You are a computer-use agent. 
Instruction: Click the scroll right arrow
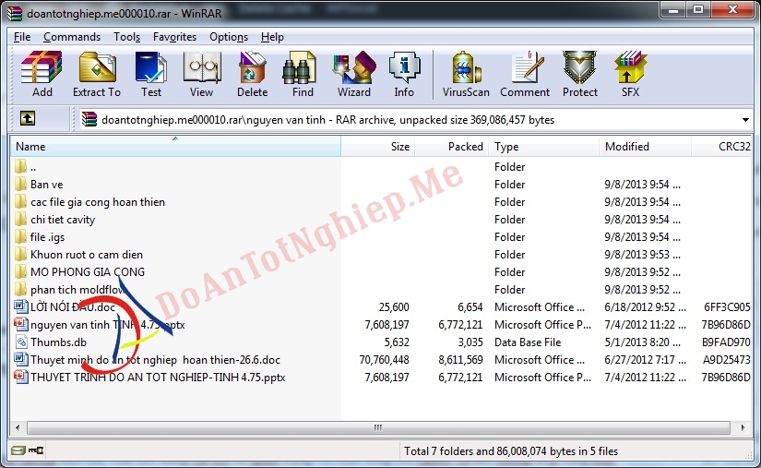pyautogui.click(x=743, y=427)
